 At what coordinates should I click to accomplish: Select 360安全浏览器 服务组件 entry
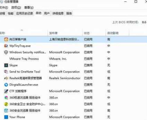[x=25, y=111]
